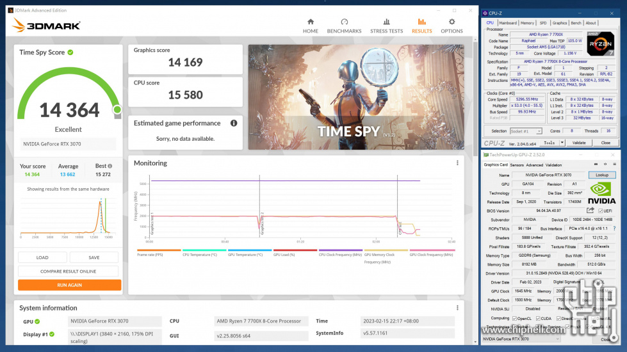The width and height of the screenshot is (627, 352).
Task: Click the Time Spy artwork thumbnail
Action: [356, 97]
